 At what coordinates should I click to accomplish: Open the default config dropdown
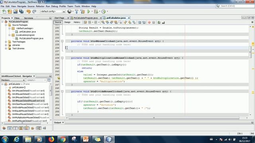coord(64,12)
